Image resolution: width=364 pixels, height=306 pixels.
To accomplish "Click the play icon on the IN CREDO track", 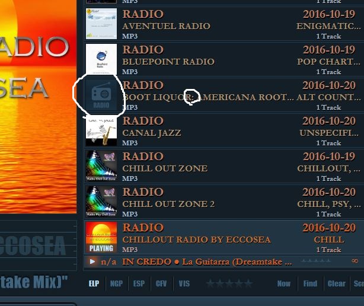I will pyautogui.click(x=92, y=262).
